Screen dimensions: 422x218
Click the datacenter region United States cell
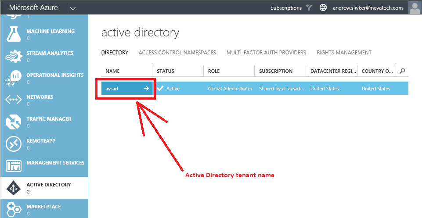coord(325,89)
